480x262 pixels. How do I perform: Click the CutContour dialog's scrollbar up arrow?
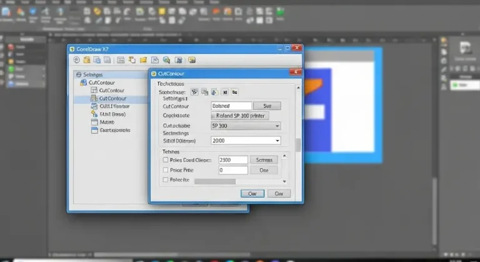pos(299,88)
